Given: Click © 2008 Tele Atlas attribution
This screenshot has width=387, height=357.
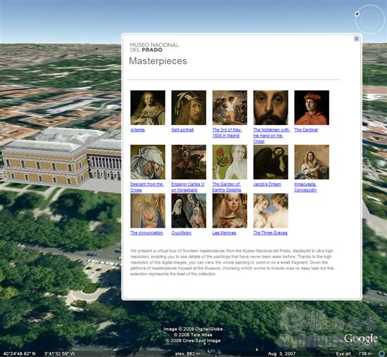Looking at the screenshot, I should 193,335.
